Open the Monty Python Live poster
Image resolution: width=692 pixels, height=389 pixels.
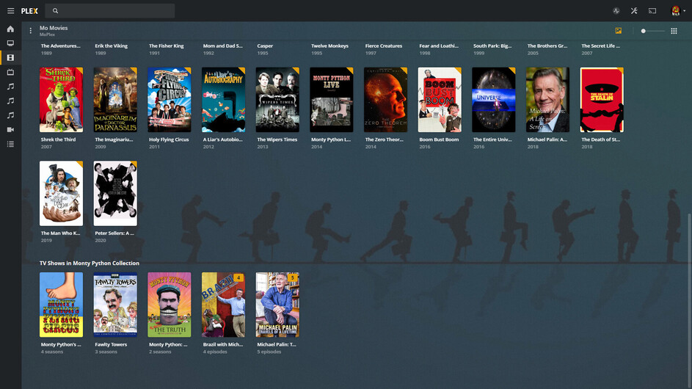(x=332, y=100)
